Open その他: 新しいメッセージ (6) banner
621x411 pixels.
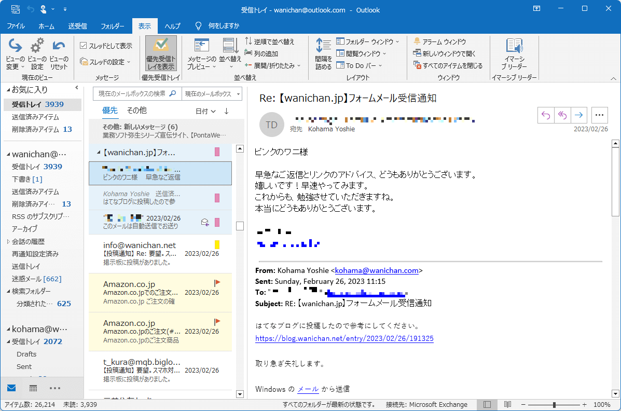point(167,131)
